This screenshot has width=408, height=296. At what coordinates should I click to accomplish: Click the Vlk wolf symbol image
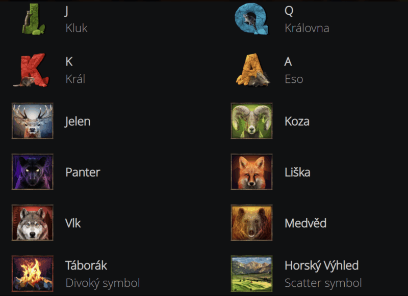pyautogui.click(x=33, y=223)
